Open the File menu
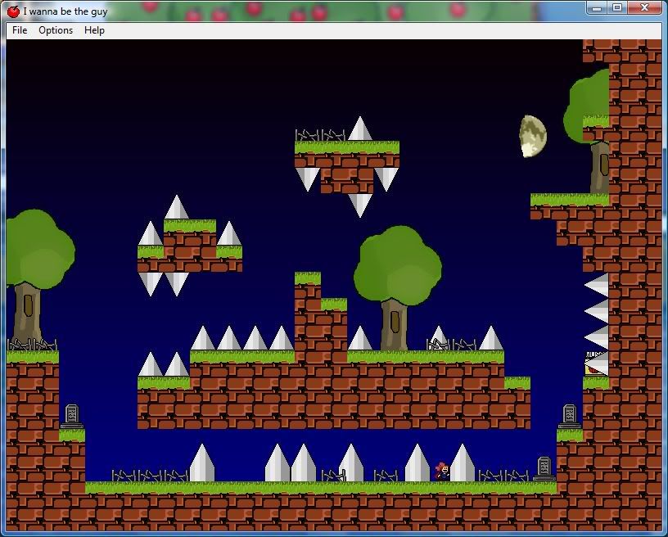 point(20,30)
